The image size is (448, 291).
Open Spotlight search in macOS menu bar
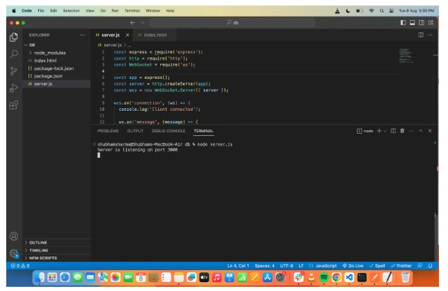(381, 11)
